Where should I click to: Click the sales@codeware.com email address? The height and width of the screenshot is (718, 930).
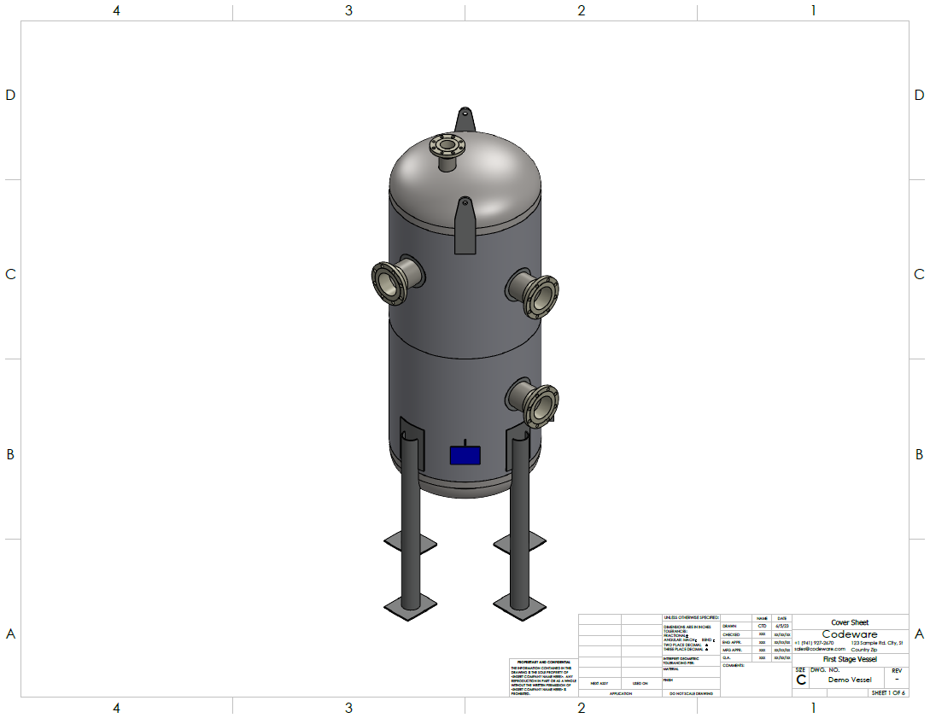coord(820,649)
